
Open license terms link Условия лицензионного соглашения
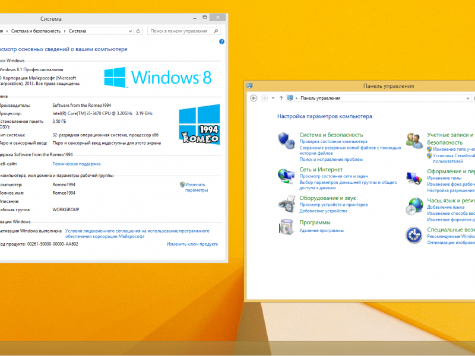click(137, 233)
